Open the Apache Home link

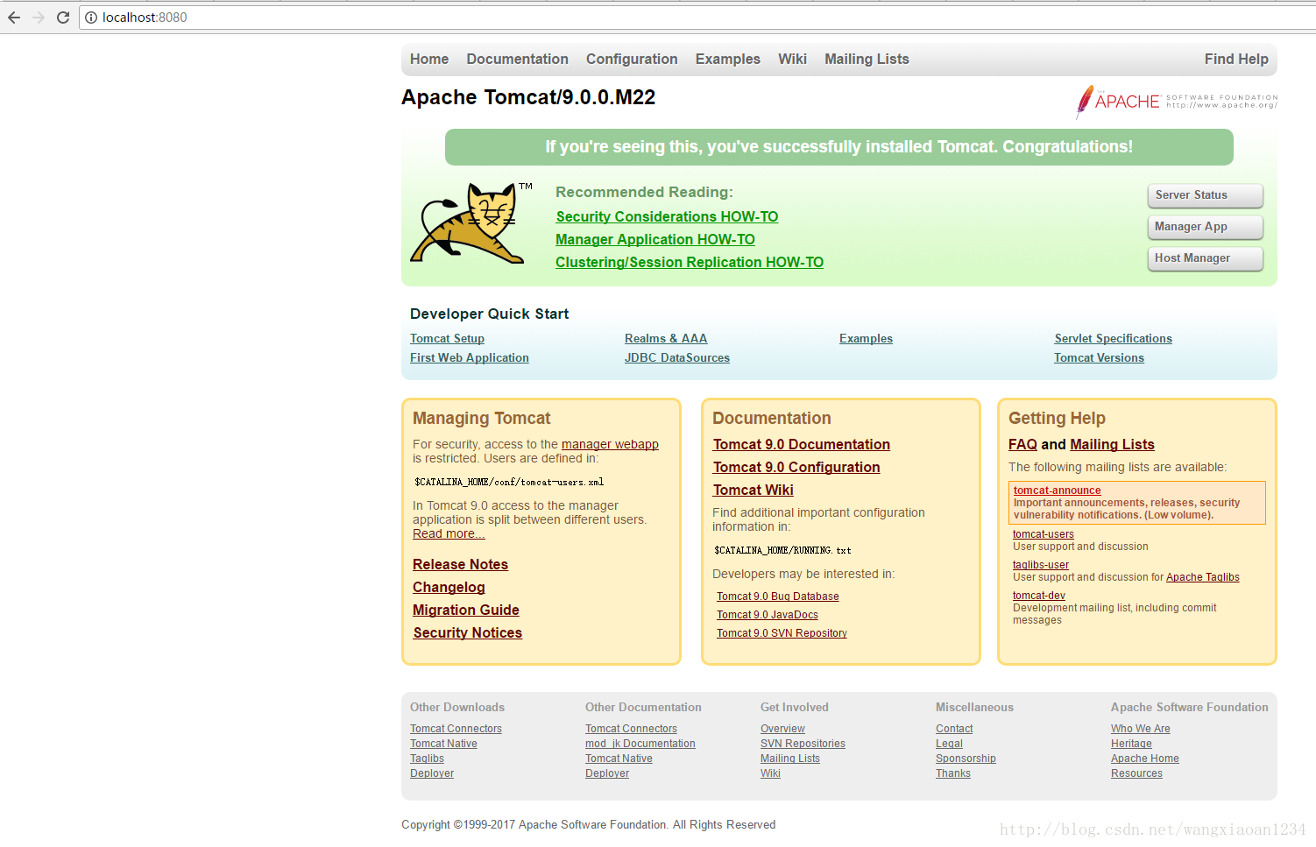(x=1145, y=759)
